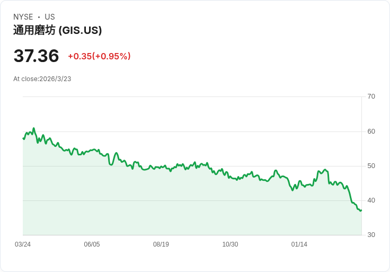Screen dimensions: 390x272
Task: Click the 40 price axis label
Action: click(371, 200)
